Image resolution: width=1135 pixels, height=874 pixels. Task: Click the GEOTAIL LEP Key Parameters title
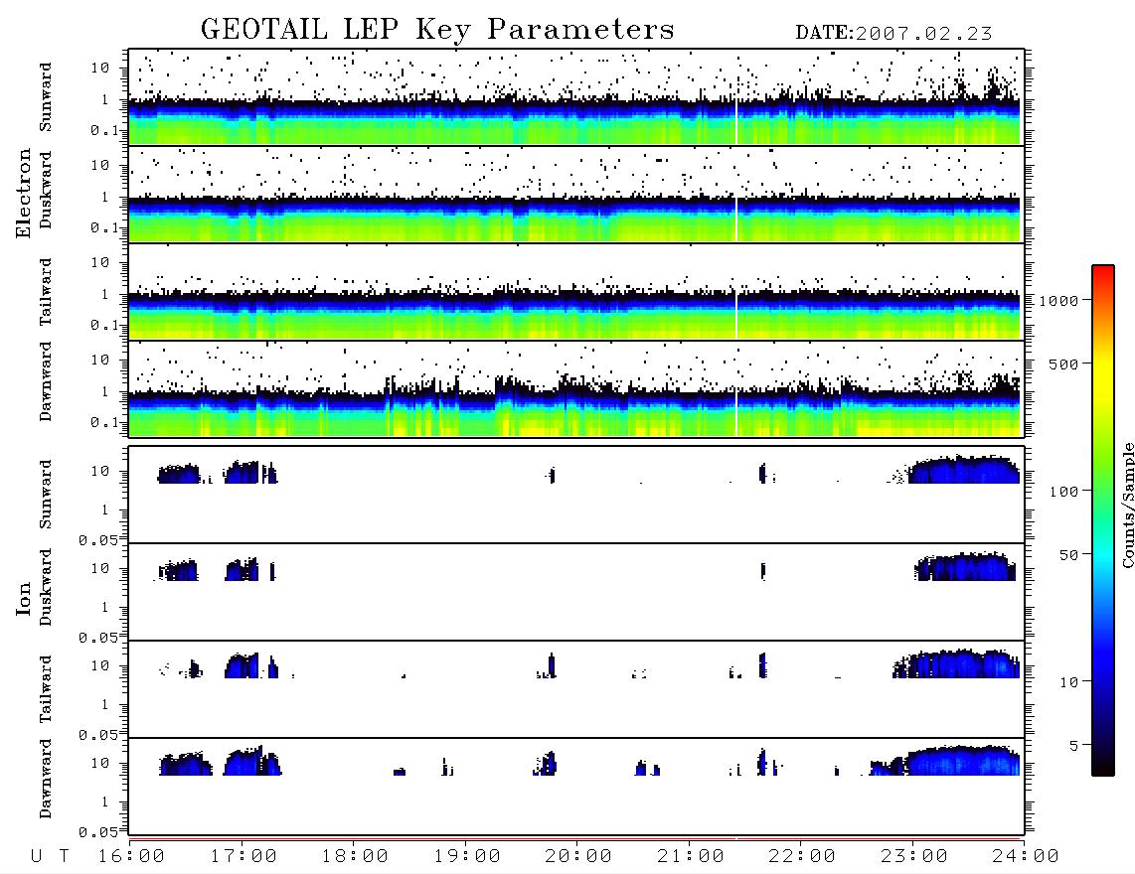[x=437, y=30]
